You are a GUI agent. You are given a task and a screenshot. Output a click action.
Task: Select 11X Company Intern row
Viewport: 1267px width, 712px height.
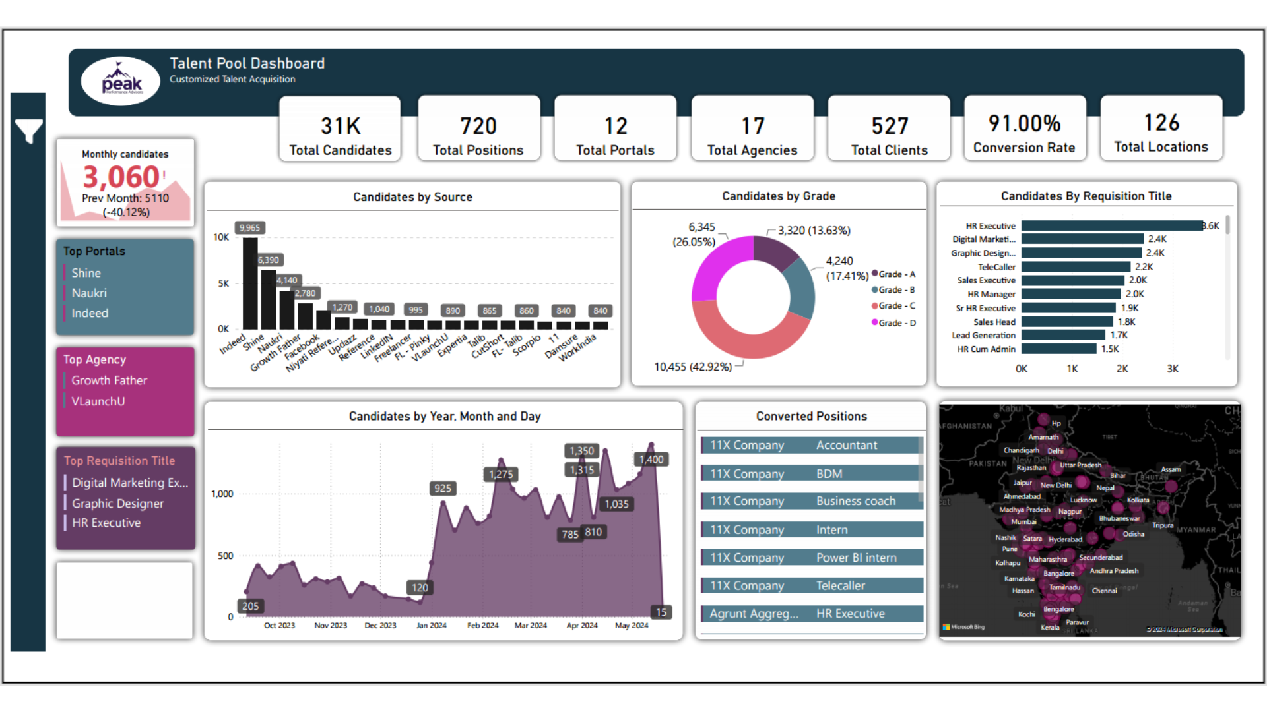[x=812, y=529]
